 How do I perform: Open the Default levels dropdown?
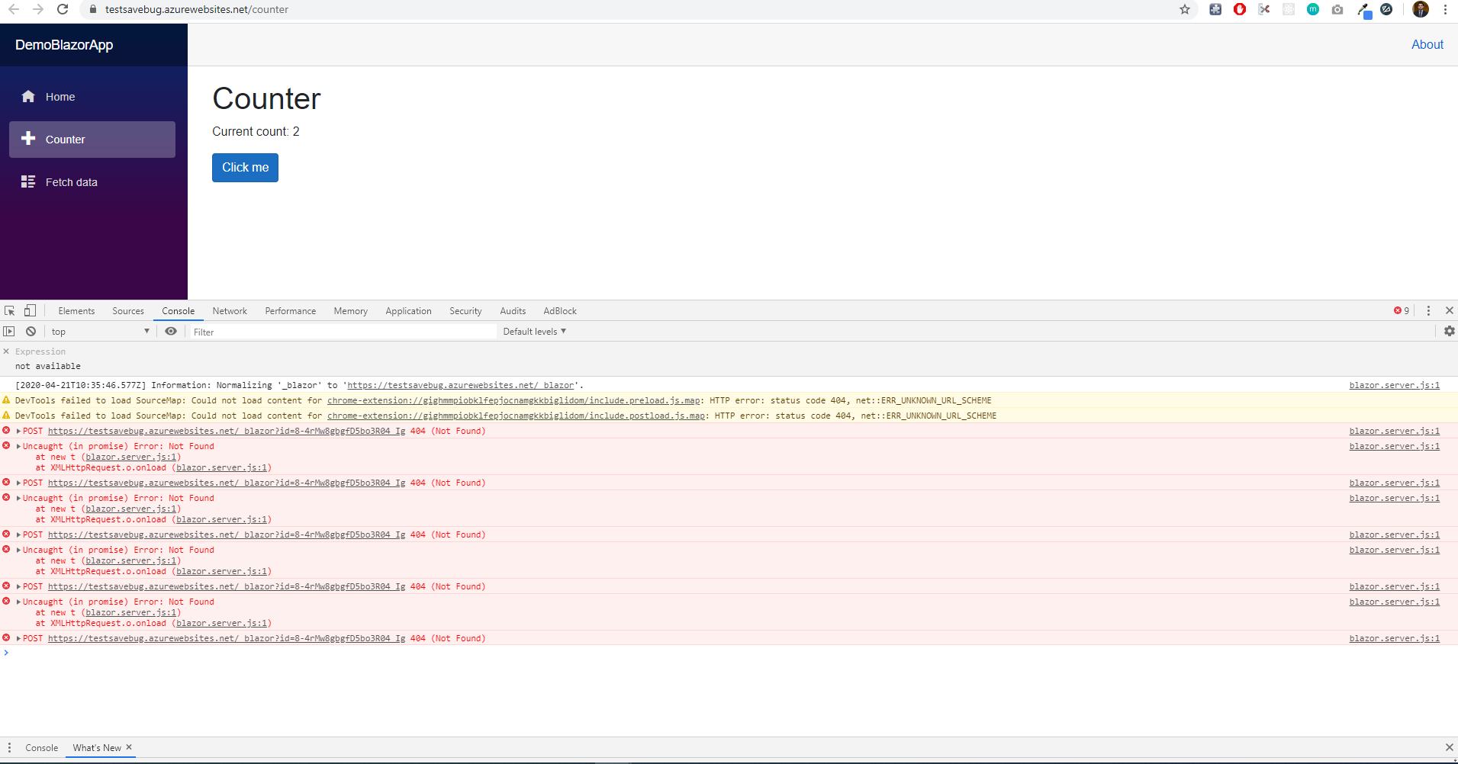click(x=534, y=331)
